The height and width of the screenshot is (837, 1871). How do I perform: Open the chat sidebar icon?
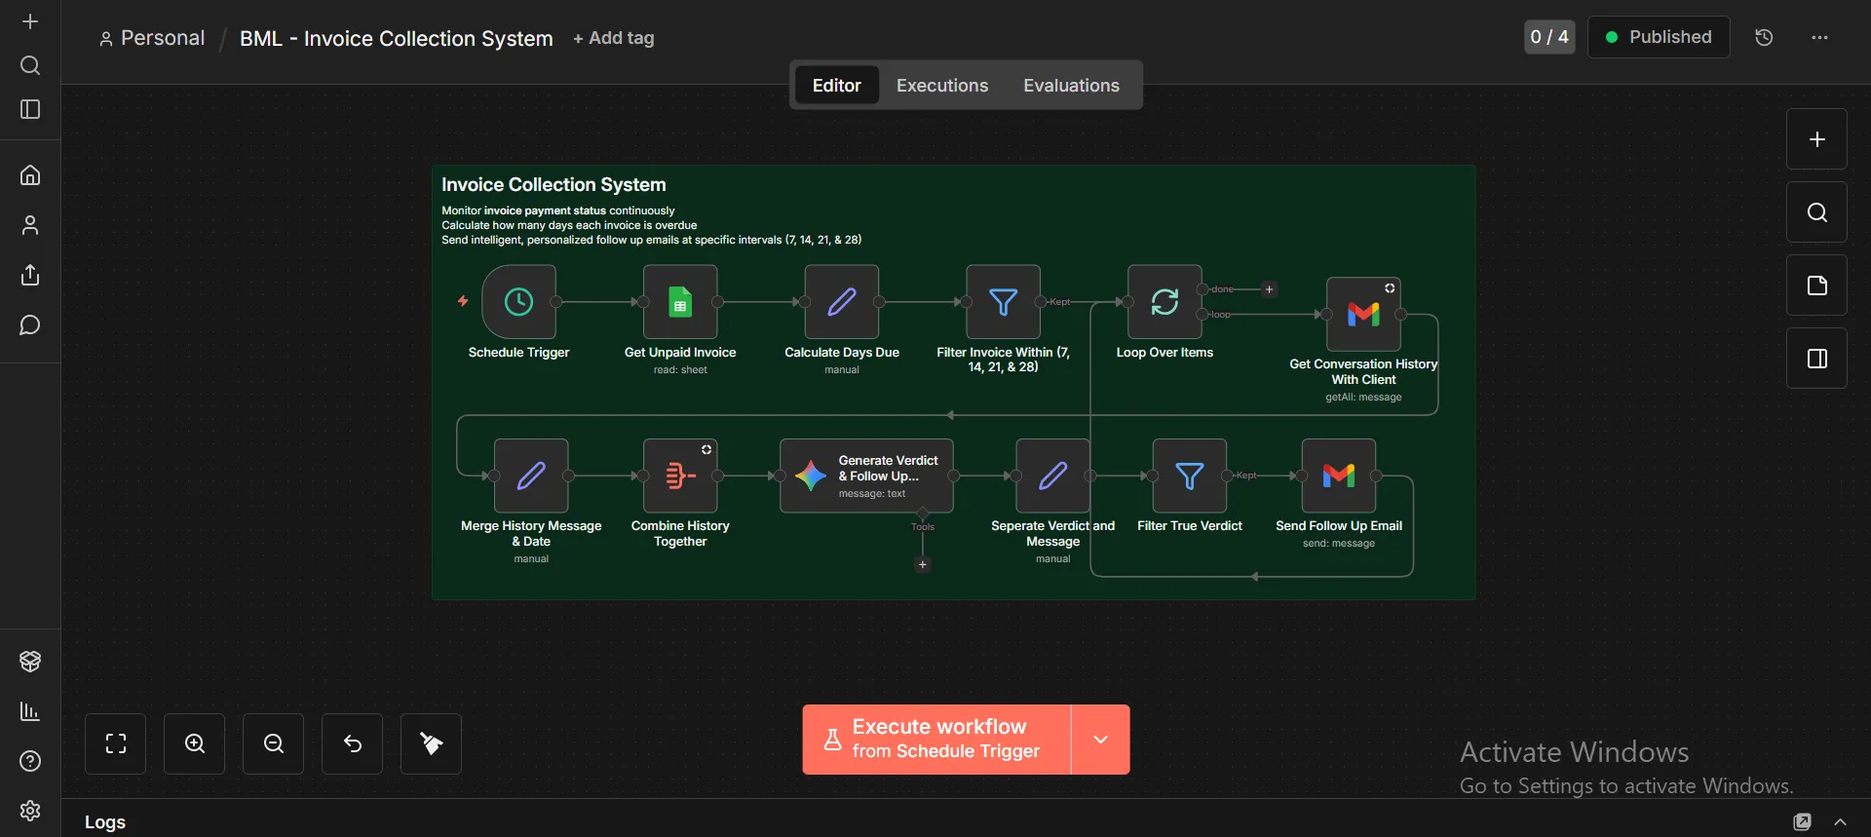[30, 324]
